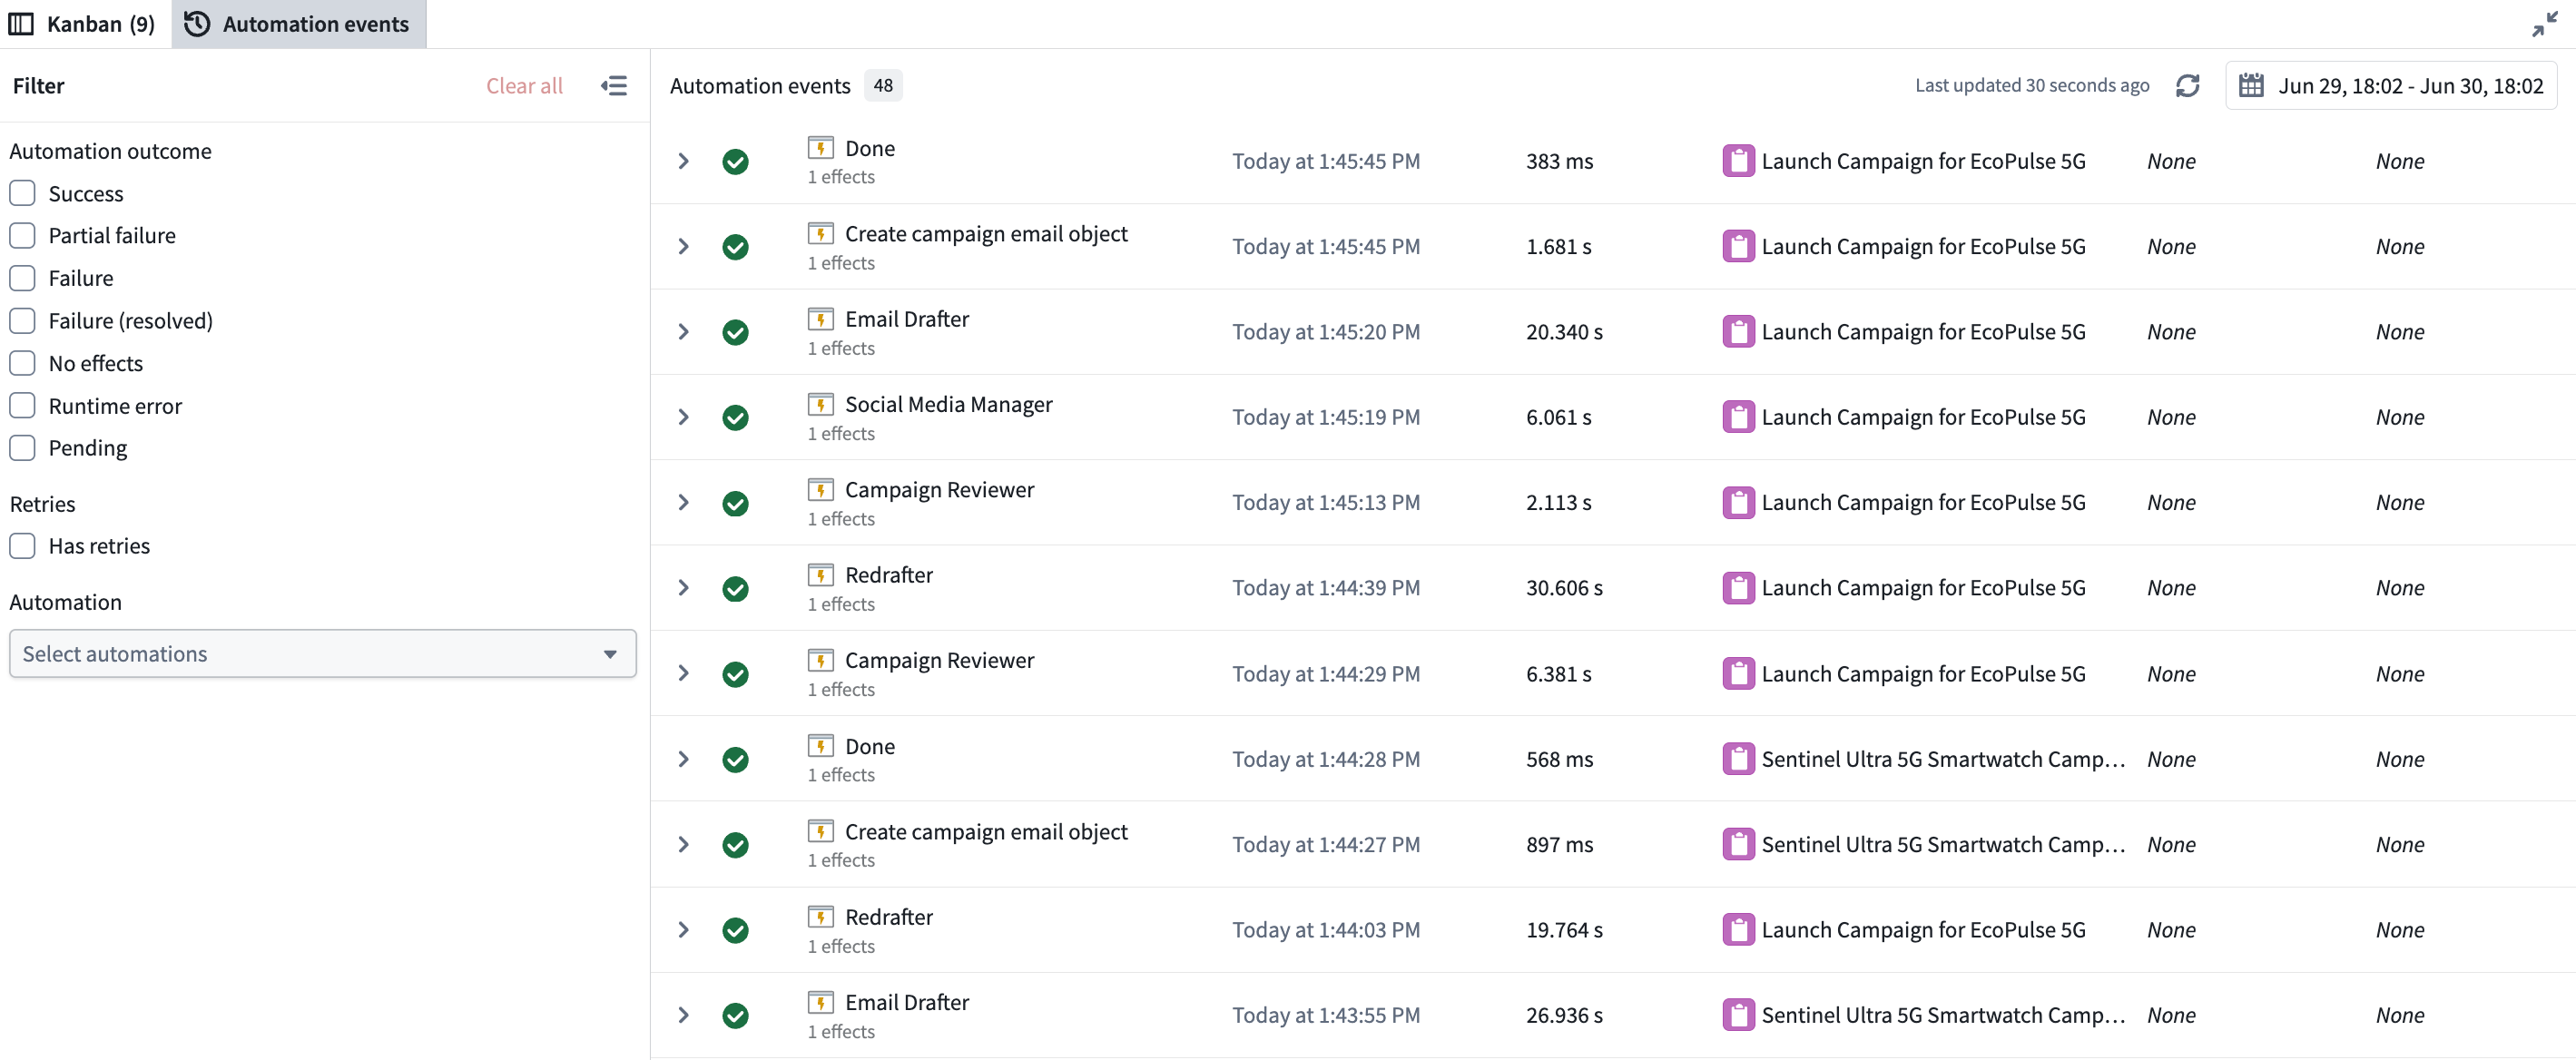Enable the Success outcome filter
Image resolution: width=2576 pixels, height=1060 pixels.
point(22,193)
